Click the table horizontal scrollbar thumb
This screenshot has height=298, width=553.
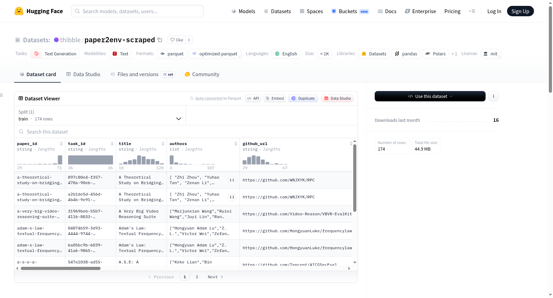pos(60,268)
